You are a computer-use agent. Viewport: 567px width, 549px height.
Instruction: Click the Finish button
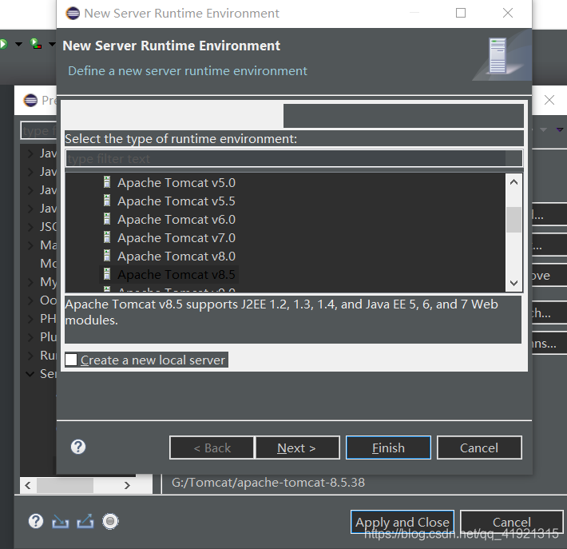pos(388,448)
